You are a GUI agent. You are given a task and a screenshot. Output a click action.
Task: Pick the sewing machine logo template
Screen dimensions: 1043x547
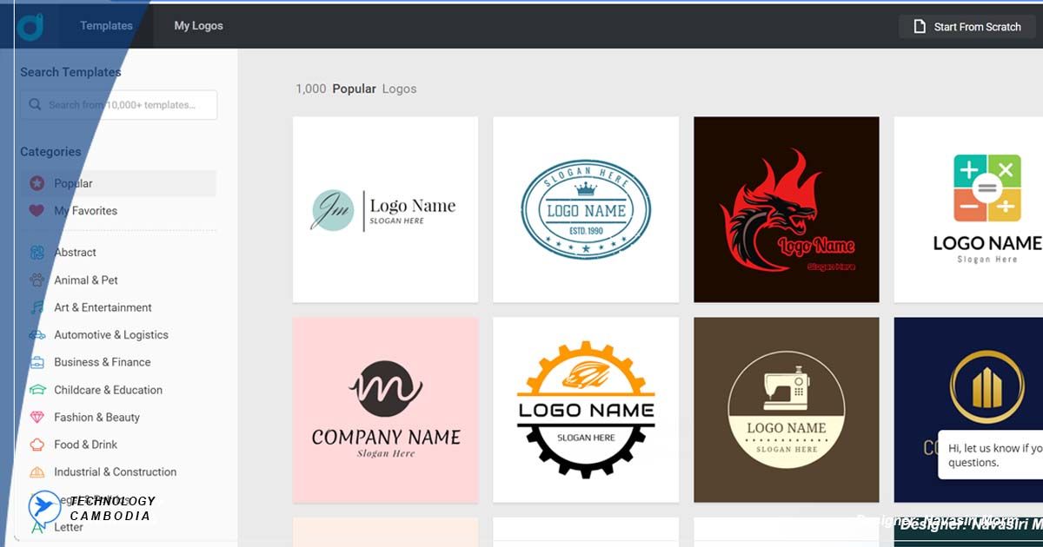(787, 410)
